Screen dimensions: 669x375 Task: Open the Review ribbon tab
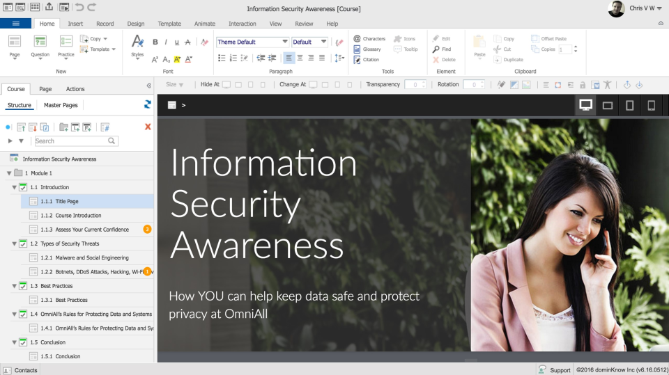pyautogui.click(x=304, y=24)
